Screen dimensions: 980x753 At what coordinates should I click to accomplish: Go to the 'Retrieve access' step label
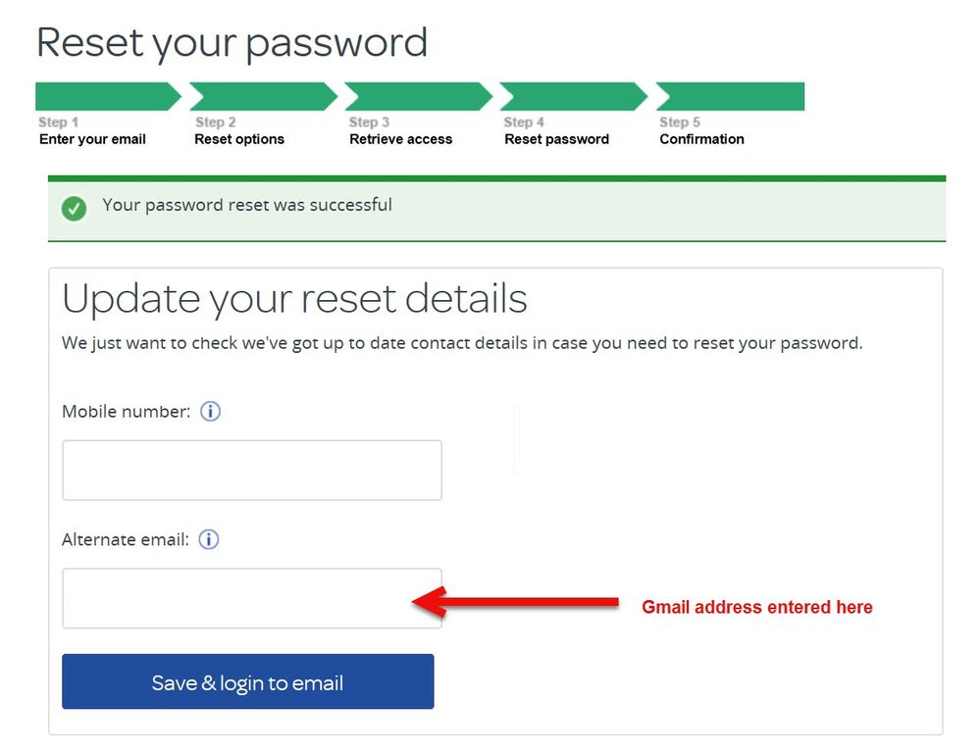(401, 139)
